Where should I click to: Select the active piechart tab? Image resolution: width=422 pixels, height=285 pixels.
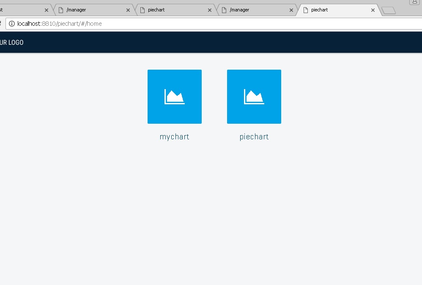(x=338, y=10)
